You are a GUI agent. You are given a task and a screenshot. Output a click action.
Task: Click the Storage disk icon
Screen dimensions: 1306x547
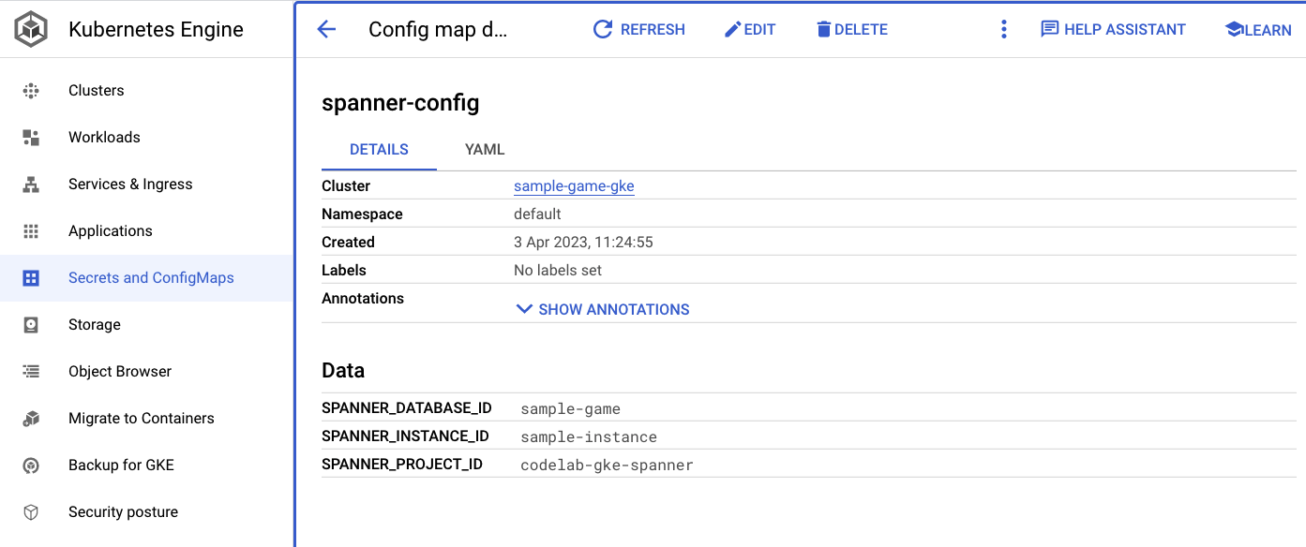(31, 325)
